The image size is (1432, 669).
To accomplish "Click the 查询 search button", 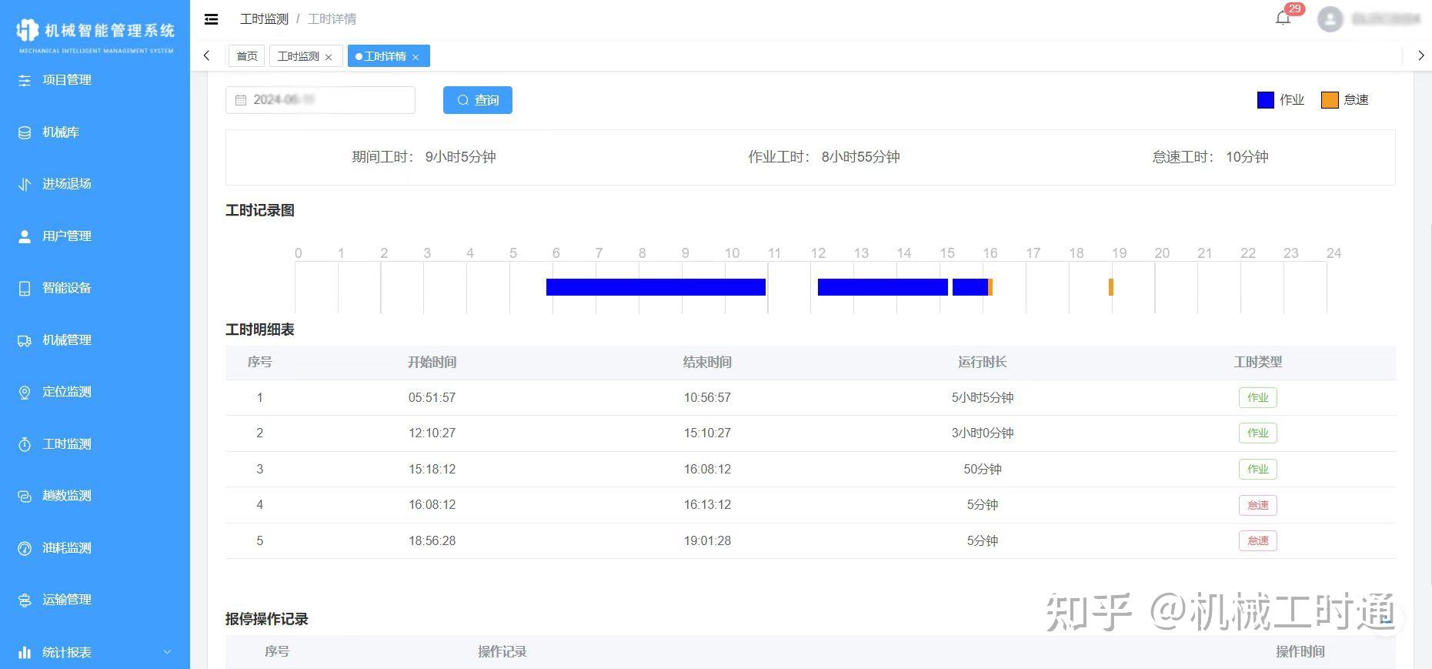I will point(478,100).
